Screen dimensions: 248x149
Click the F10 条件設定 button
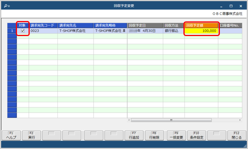tap(196, 136)
